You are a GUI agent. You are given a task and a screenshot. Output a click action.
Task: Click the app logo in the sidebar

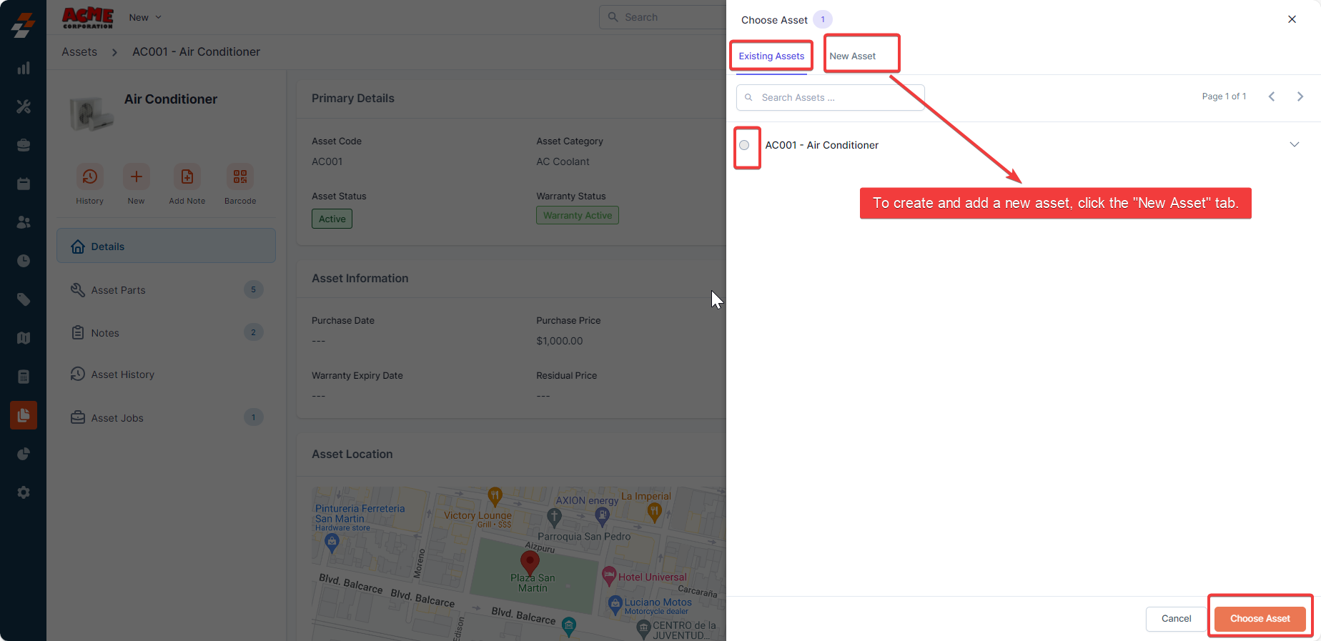pyautogui.click(x=24, y=25)
